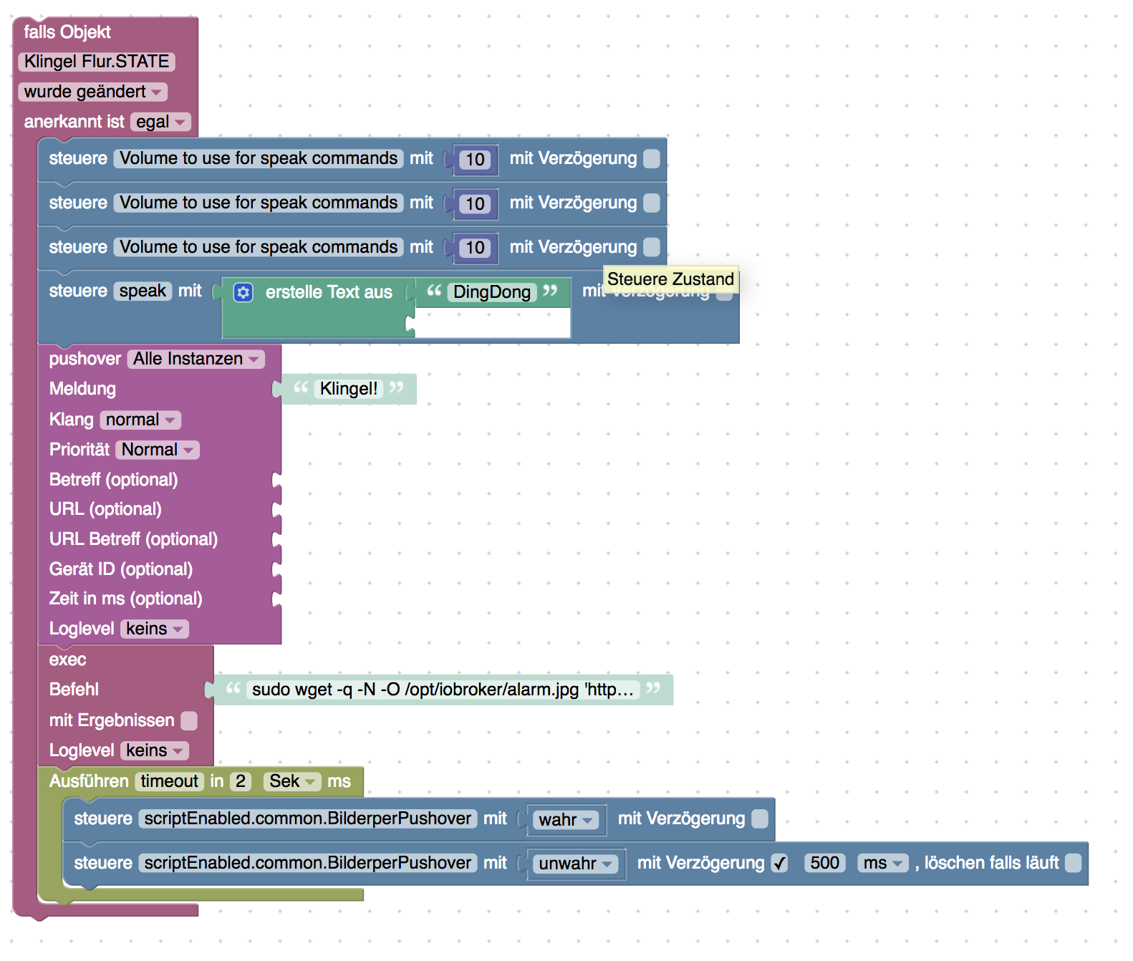Toggle delay checkbox on third Volume block
1133x961 pixels.
point(652,247)
